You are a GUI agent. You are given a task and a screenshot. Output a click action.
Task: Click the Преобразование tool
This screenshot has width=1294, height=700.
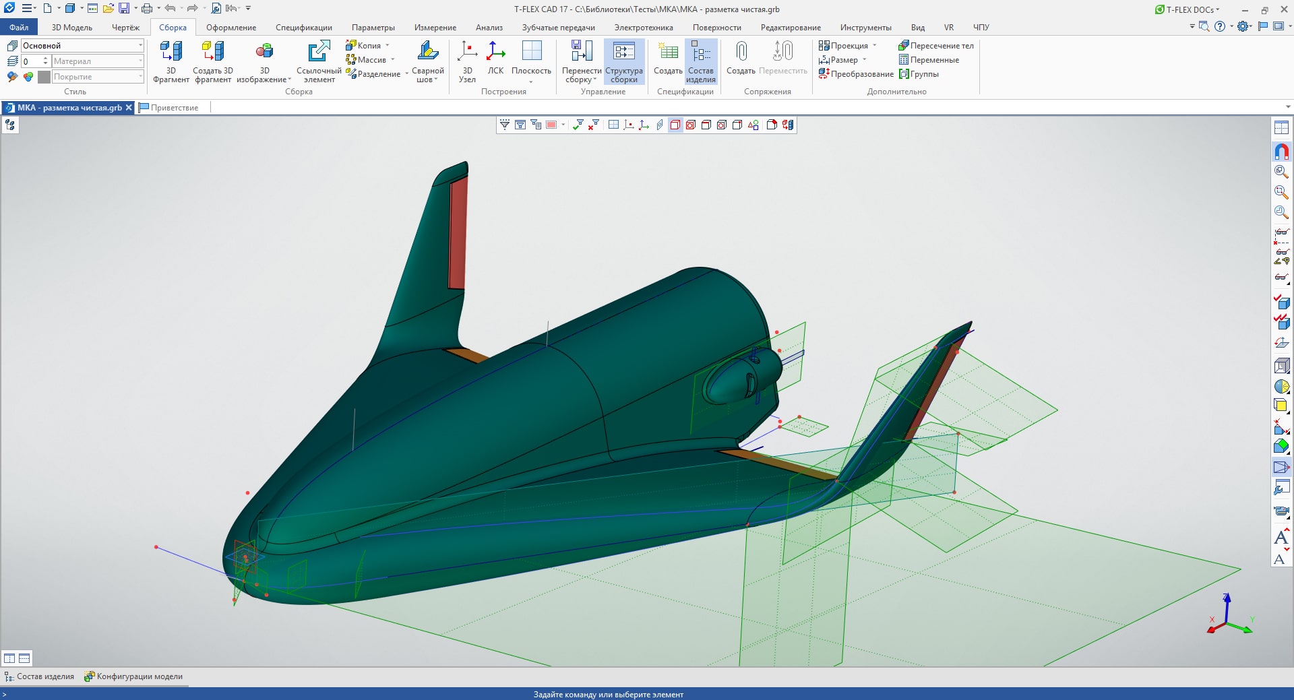point(856,74)
